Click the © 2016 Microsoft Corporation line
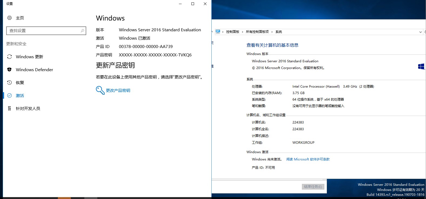 pos(288,68)
